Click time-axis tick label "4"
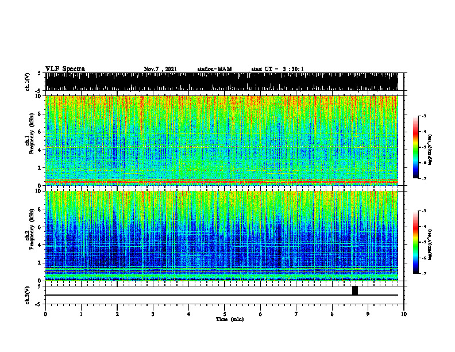 tap(189, 314)
